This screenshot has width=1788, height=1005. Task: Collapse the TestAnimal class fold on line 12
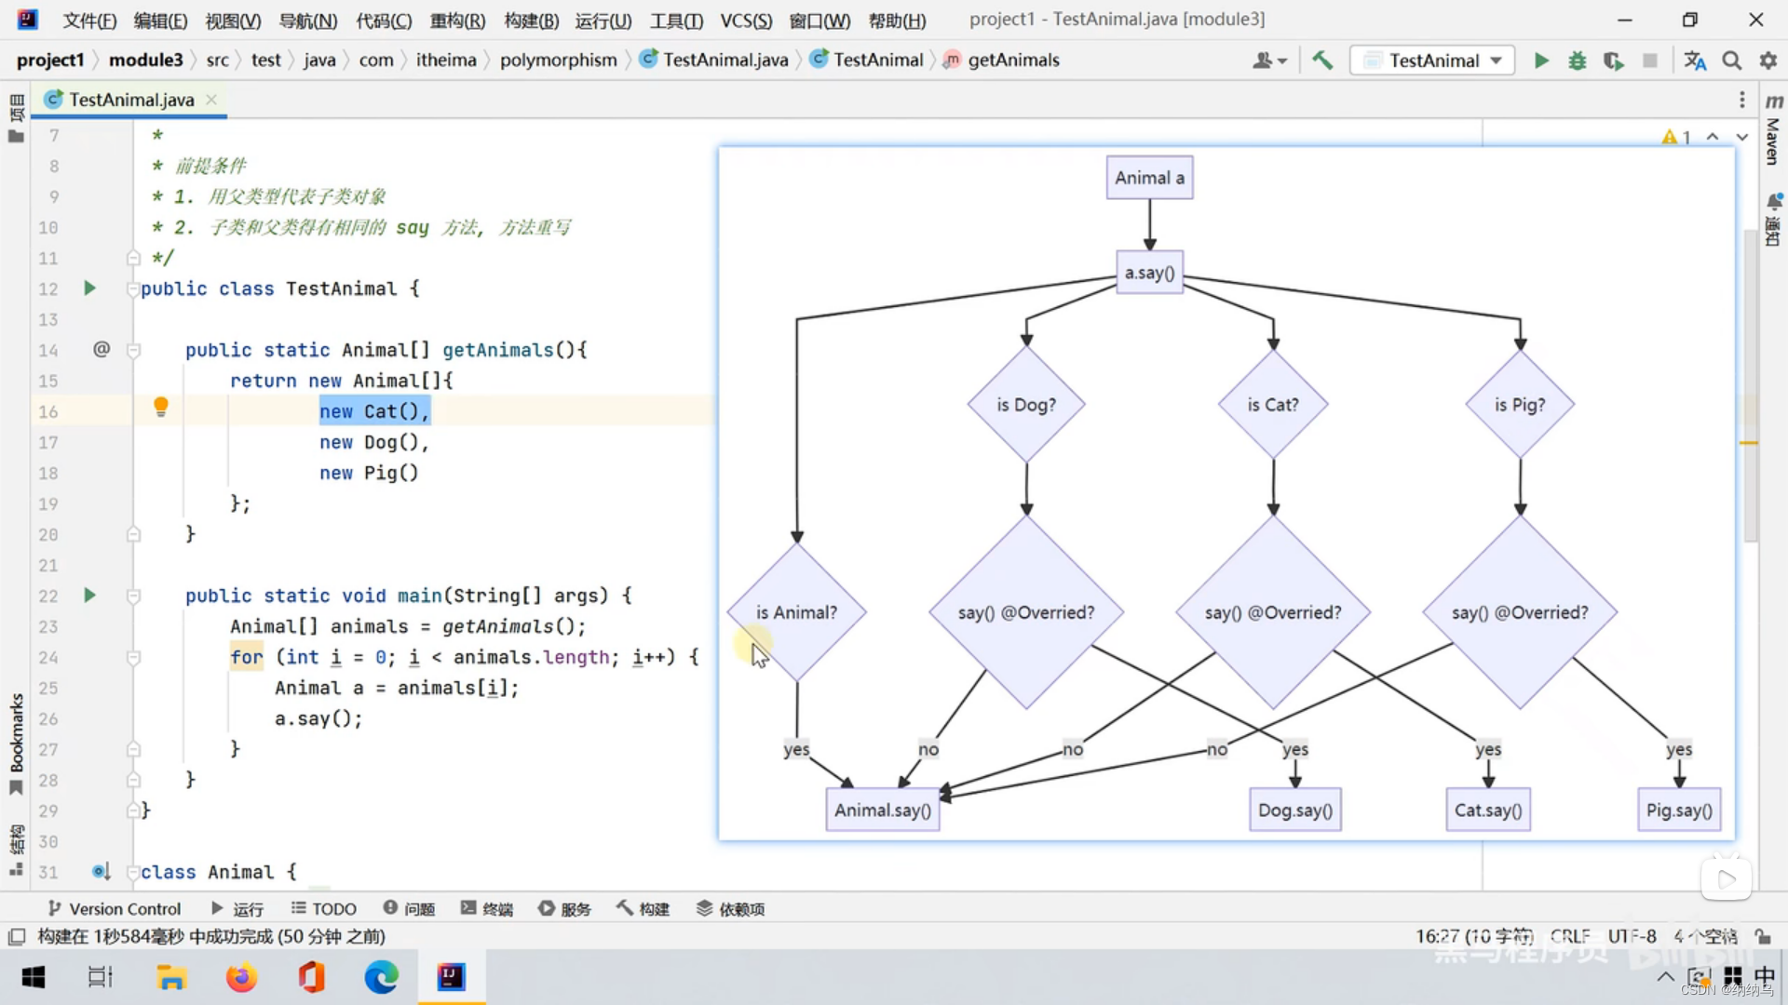click(133, 289)
